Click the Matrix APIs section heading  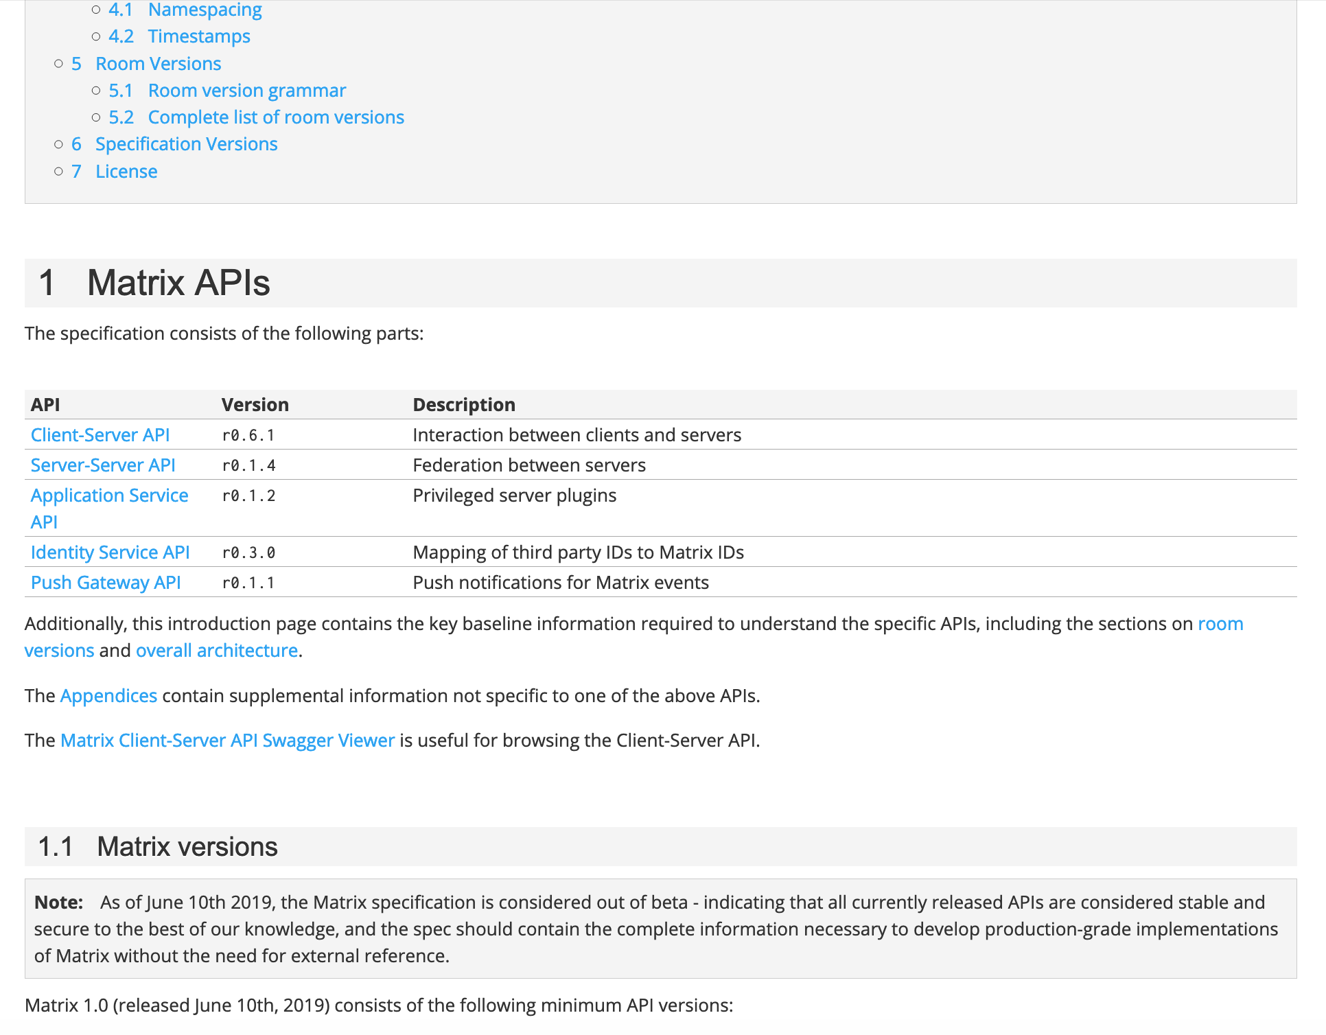point(177,283)
